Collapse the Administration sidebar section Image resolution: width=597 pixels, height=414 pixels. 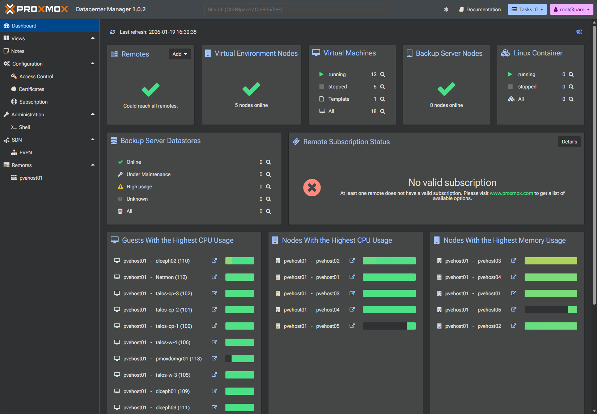click(93, 114)
